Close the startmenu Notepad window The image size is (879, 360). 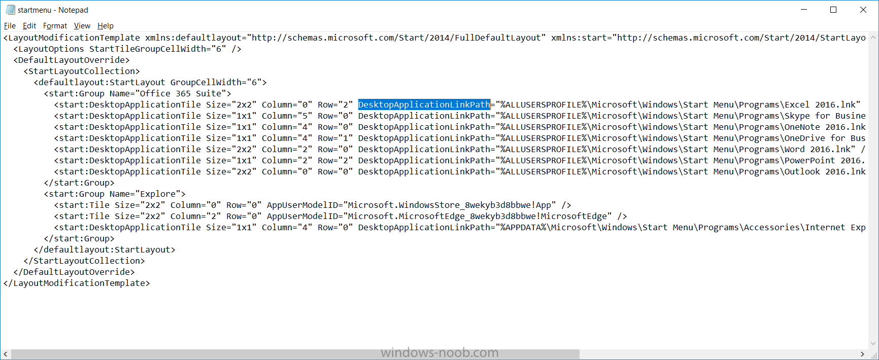(863, 10)
